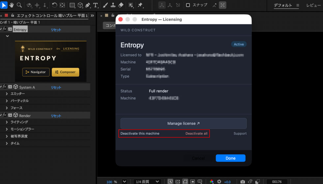Select the Orbit camera tool
Screen dimensions: 323x184
[x=29, y=5]
